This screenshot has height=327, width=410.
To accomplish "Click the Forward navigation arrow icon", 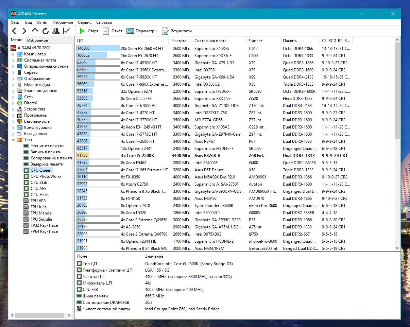I will click(x=24, y=31).
